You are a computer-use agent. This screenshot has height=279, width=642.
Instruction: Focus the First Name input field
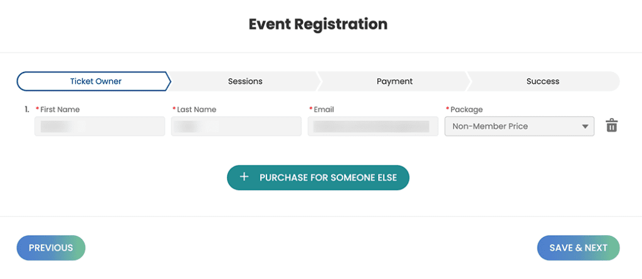100,126
